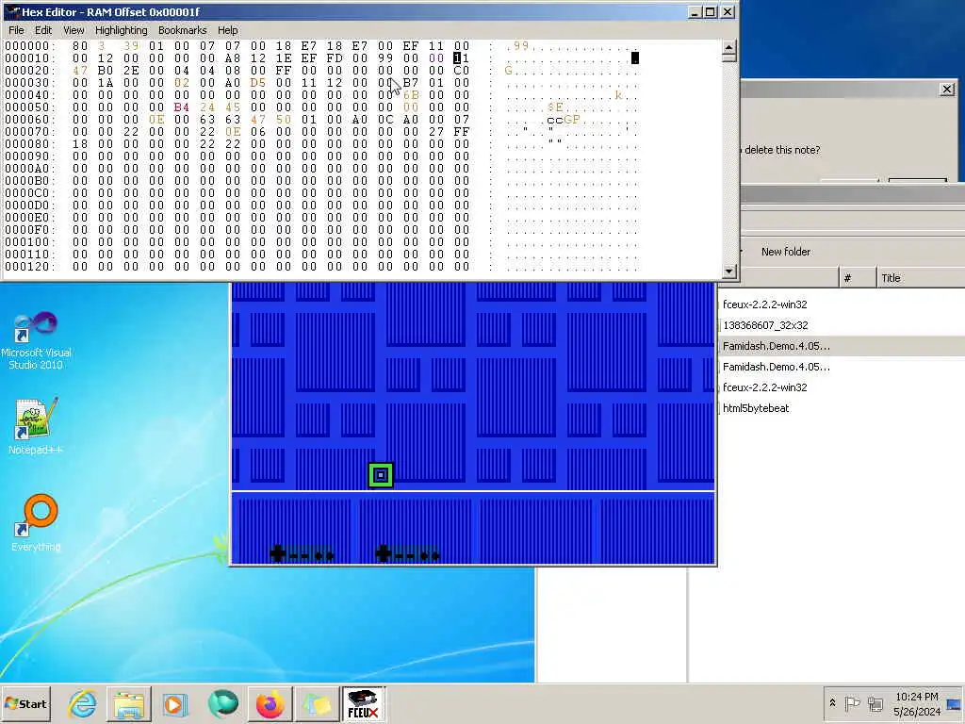The width and height of the screenshot is (965, 724).
Task: Select the html5bytebeat entry
Action: (756, 408)
